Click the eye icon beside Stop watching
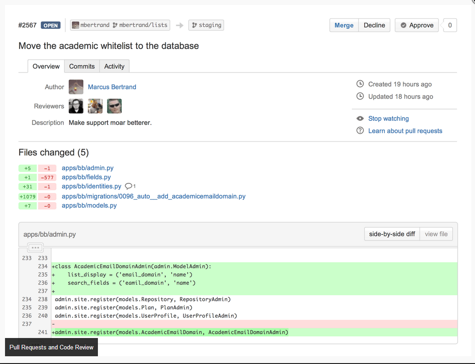Viewport: 475px width, 364px height. pyautogui.click(x=360, y=118)
